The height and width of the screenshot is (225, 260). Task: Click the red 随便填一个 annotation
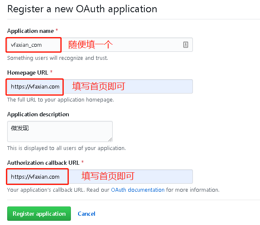[x=91, y=44]
